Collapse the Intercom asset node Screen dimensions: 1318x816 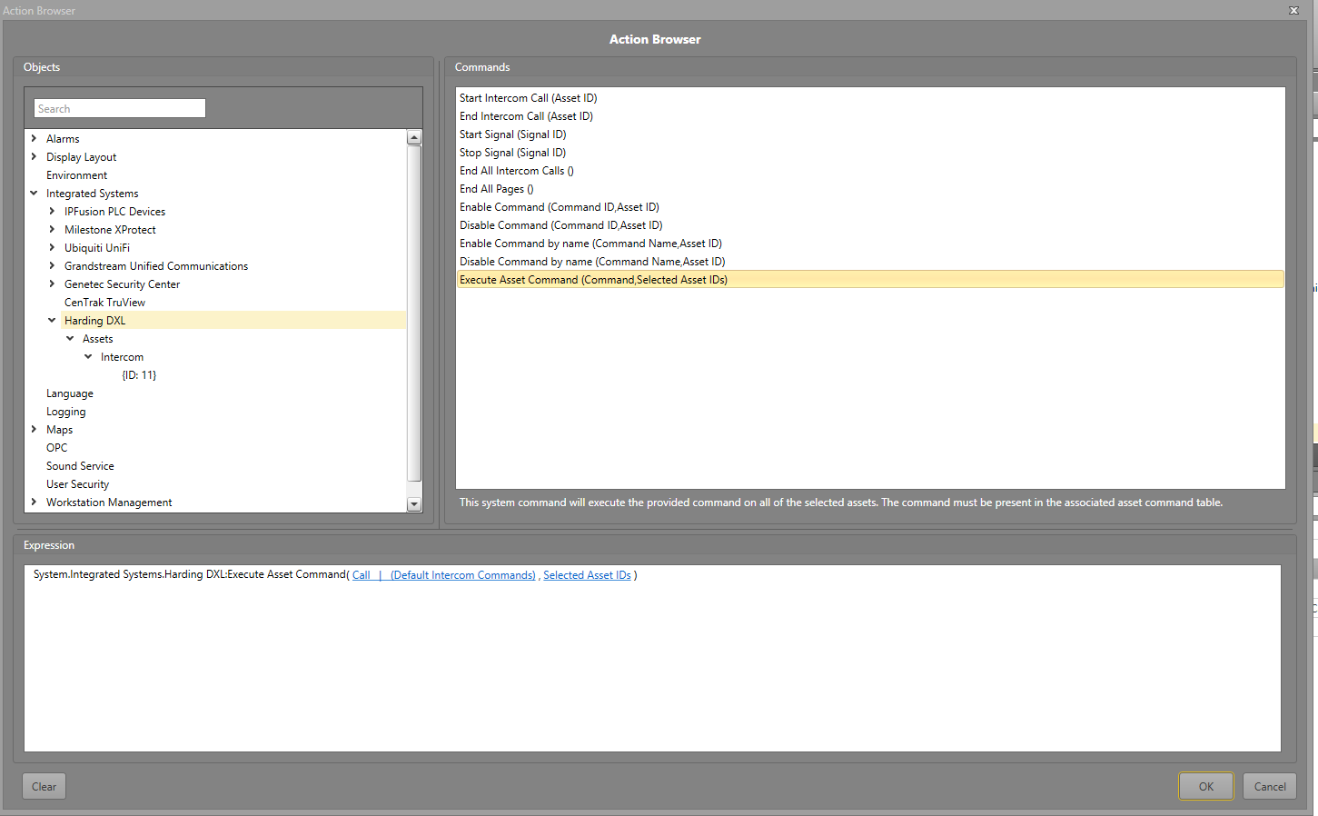click(88, 357)
